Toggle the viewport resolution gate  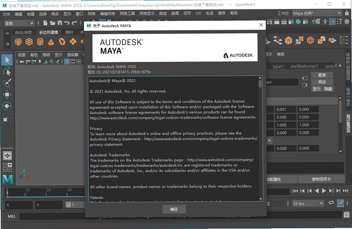click(79, 61)
